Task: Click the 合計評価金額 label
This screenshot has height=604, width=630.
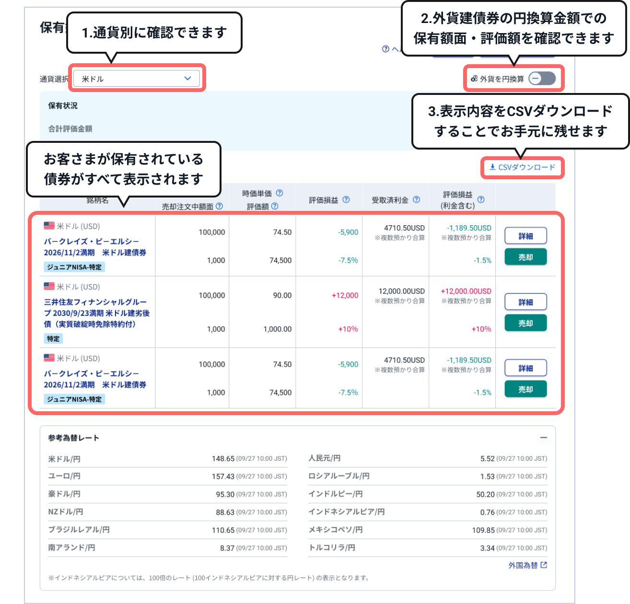Action: (x=70, y=128)
